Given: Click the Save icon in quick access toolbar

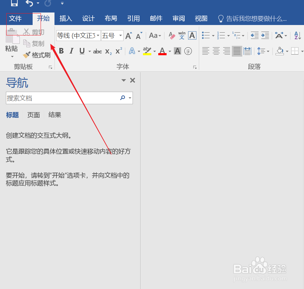Looking at the screenshot, I should (14, 3).
